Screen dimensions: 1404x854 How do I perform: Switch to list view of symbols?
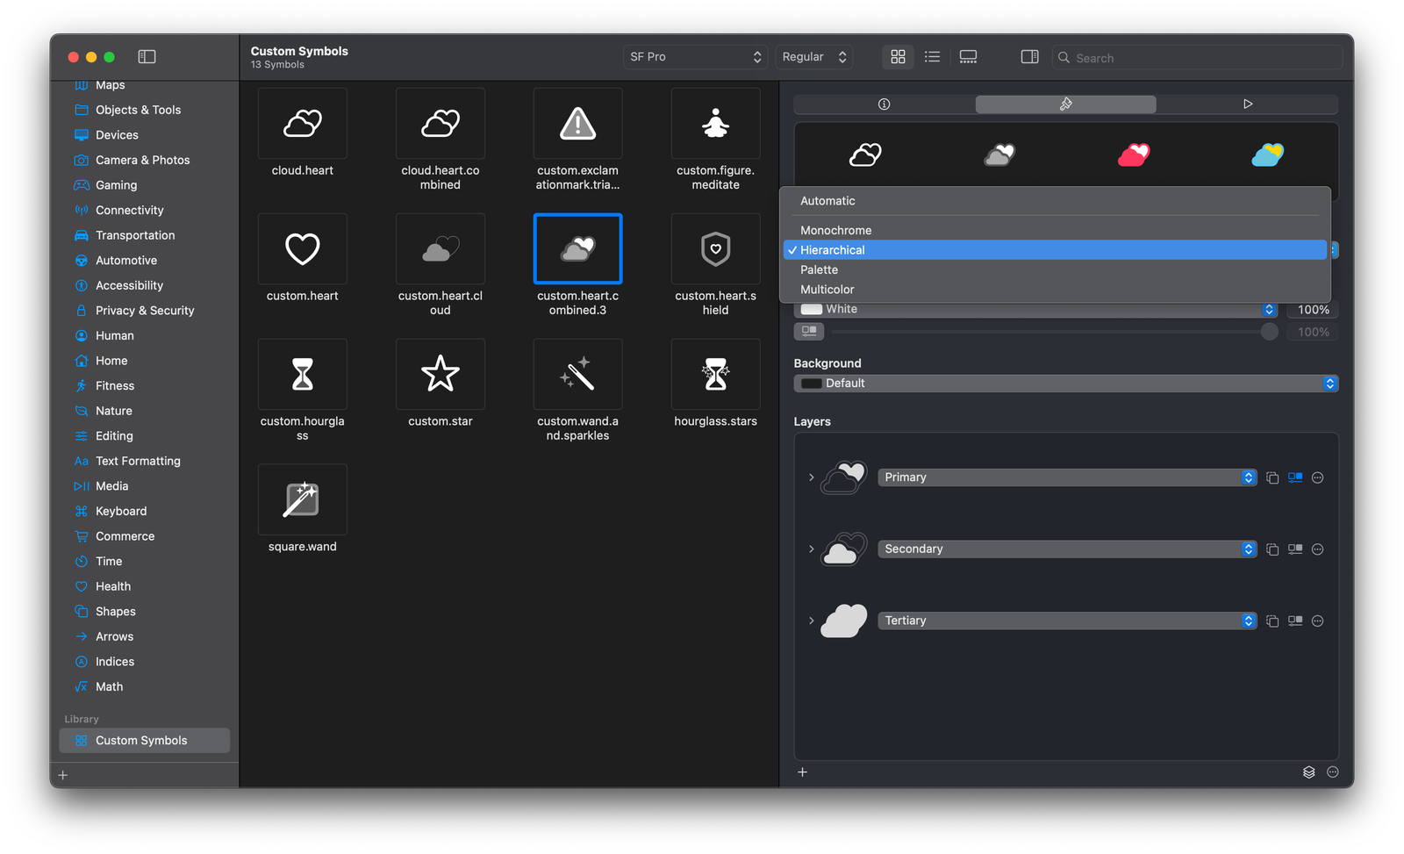932,56
